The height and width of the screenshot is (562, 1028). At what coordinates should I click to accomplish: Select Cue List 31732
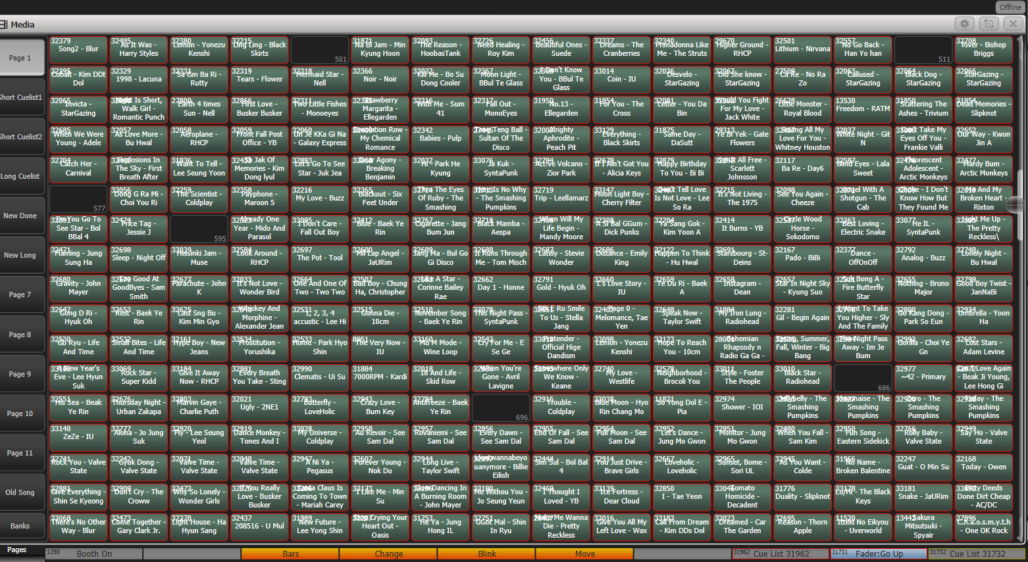(x=977, y=554)
